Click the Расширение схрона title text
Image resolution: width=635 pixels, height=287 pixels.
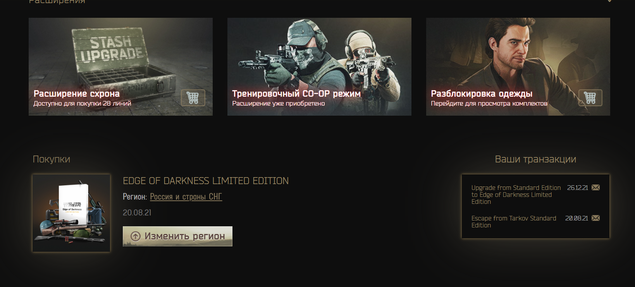point(77,94)
